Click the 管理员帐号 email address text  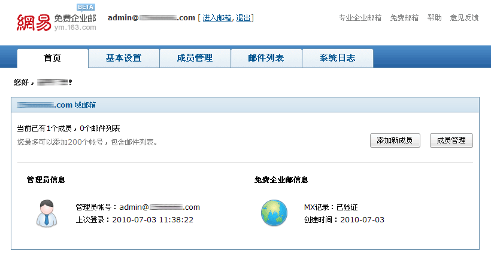tap(159, 207)
